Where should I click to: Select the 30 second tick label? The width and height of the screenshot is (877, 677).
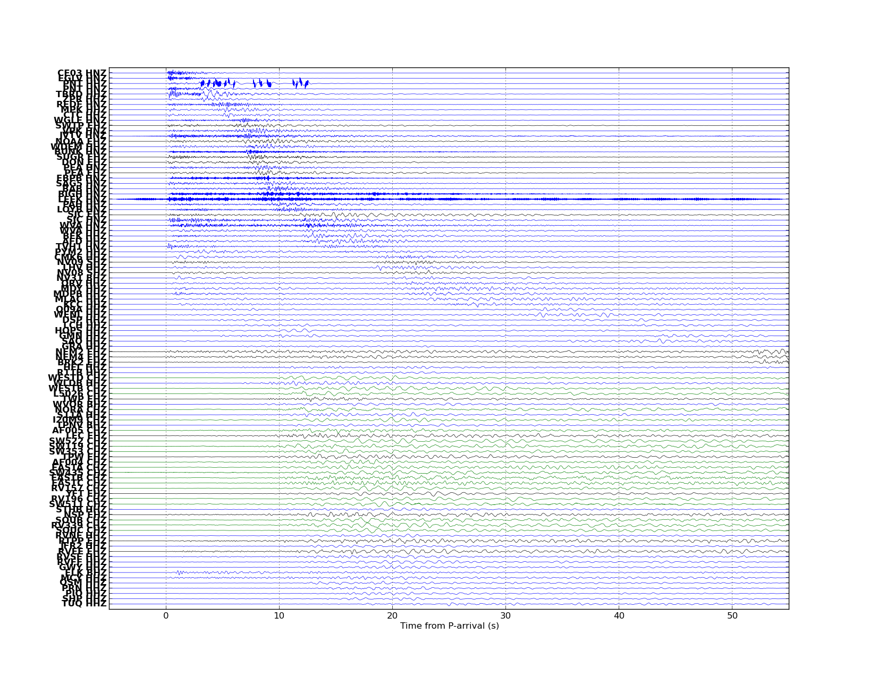(505, 616)
